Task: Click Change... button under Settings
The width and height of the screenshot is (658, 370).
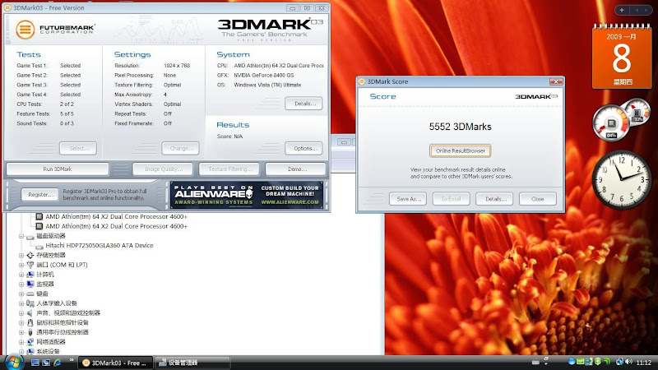Action: 180,149
